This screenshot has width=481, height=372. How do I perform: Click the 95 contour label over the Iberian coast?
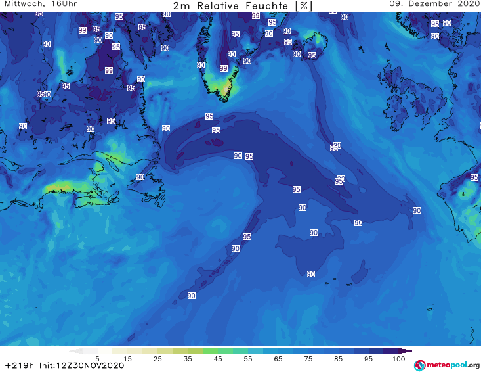tap(474, 177)
